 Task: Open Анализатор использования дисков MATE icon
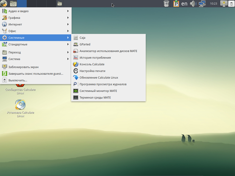76,51
